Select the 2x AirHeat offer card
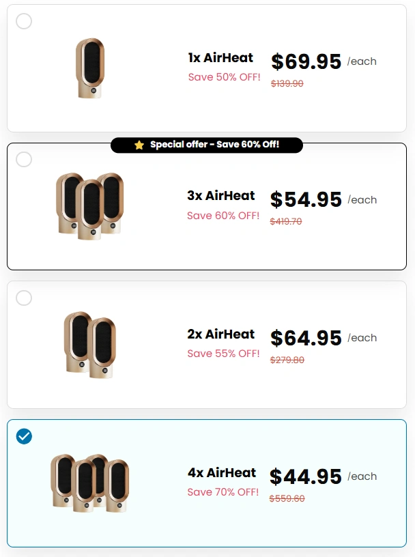 207,345
